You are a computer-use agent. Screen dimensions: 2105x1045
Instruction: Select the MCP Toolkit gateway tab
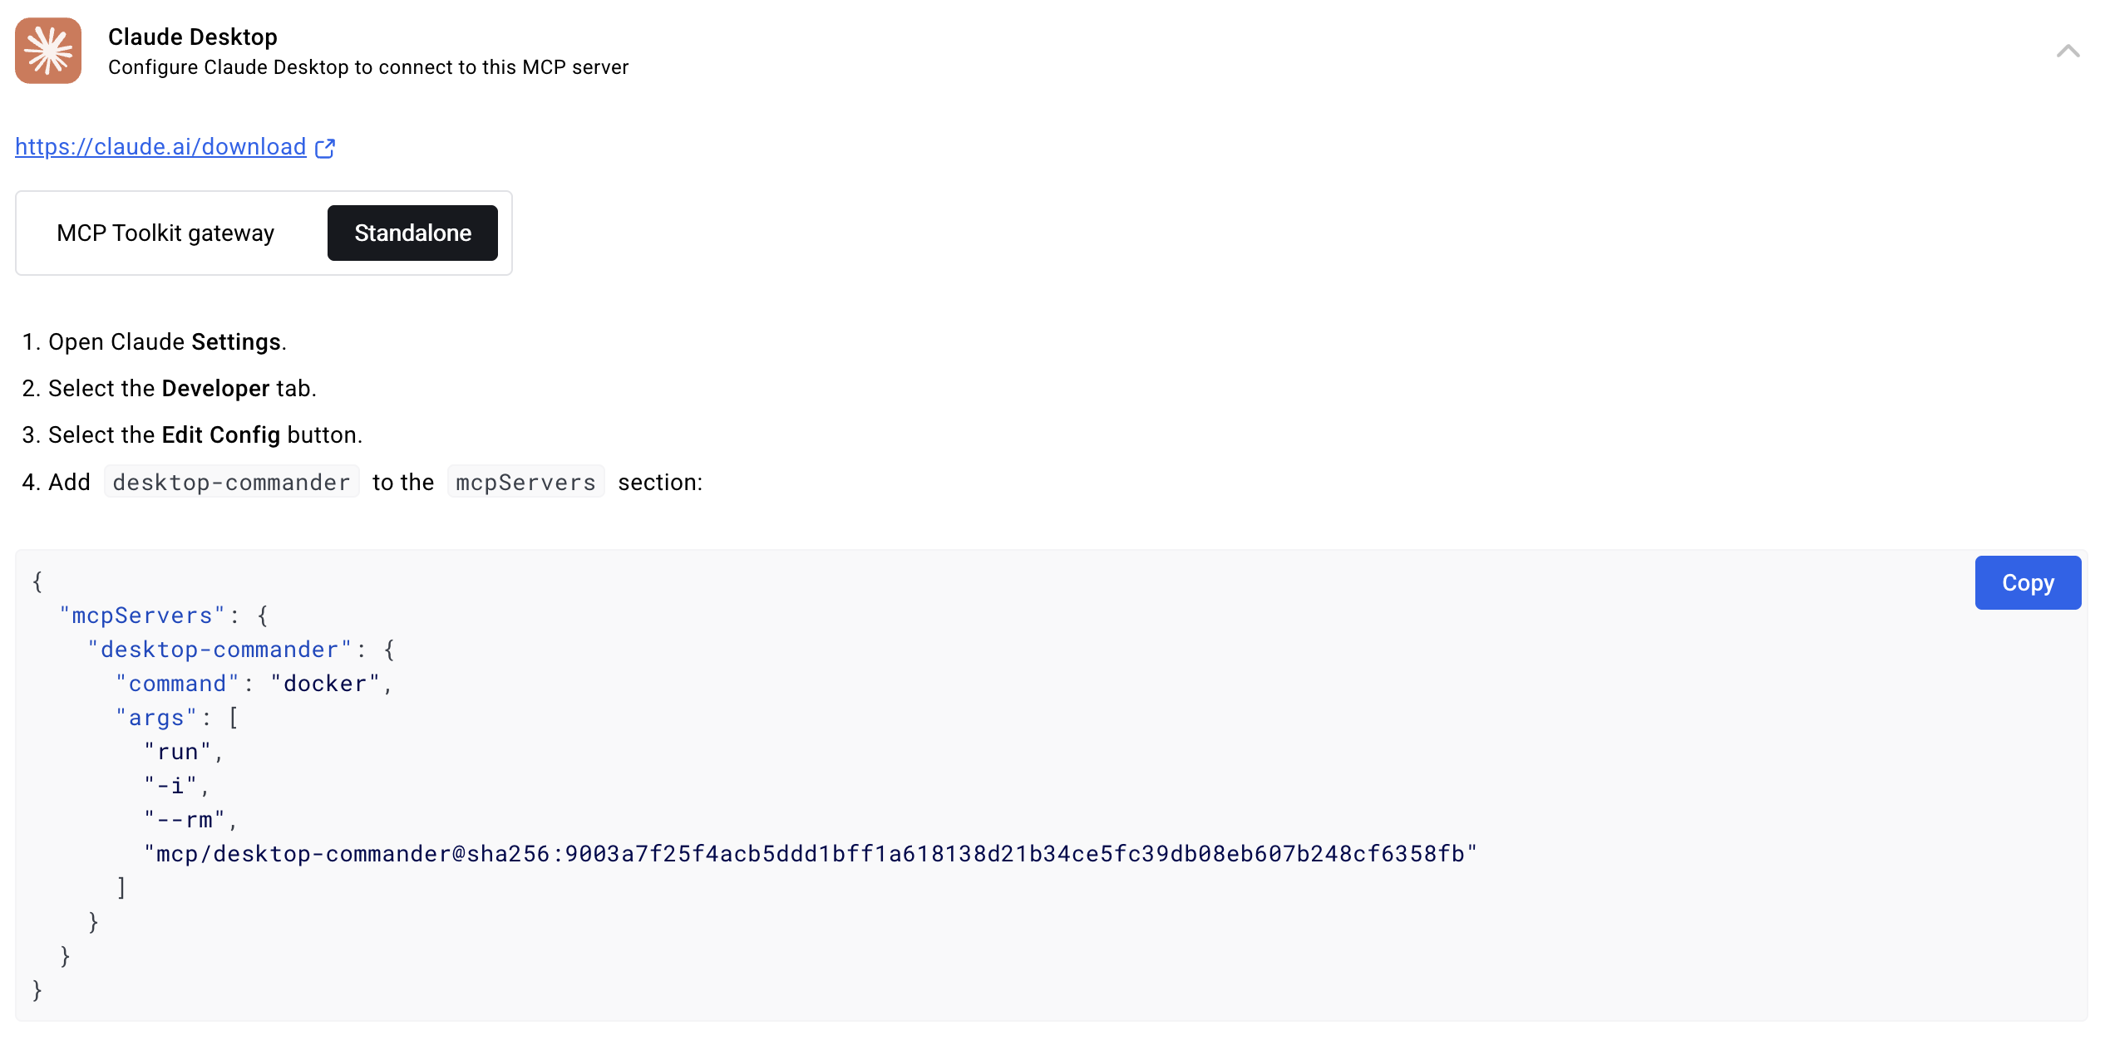[x=165, y=233]
